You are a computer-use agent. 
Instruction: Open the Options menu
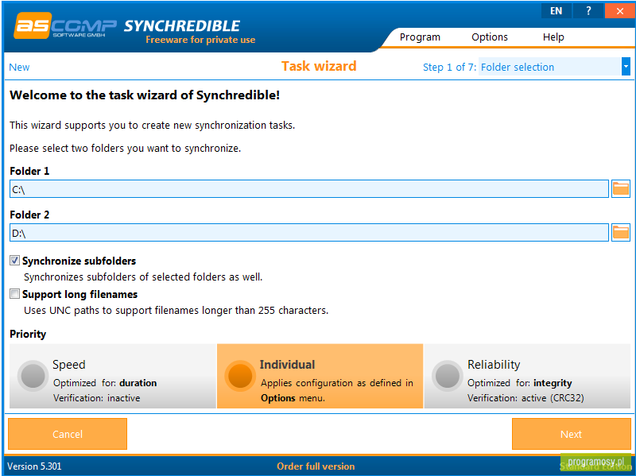point(490,37)
